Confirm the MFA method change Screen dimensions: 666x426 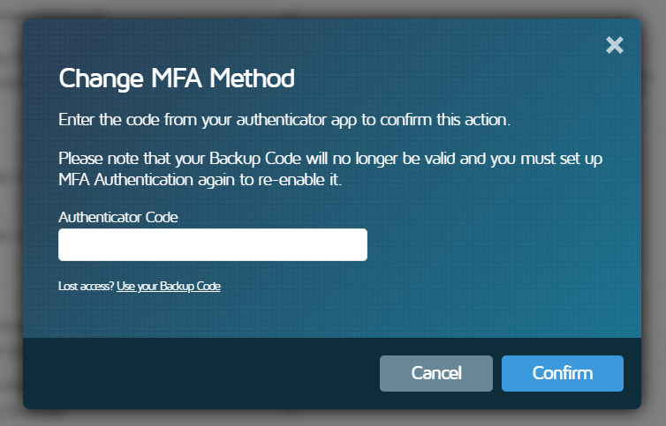tap(562, 373)
